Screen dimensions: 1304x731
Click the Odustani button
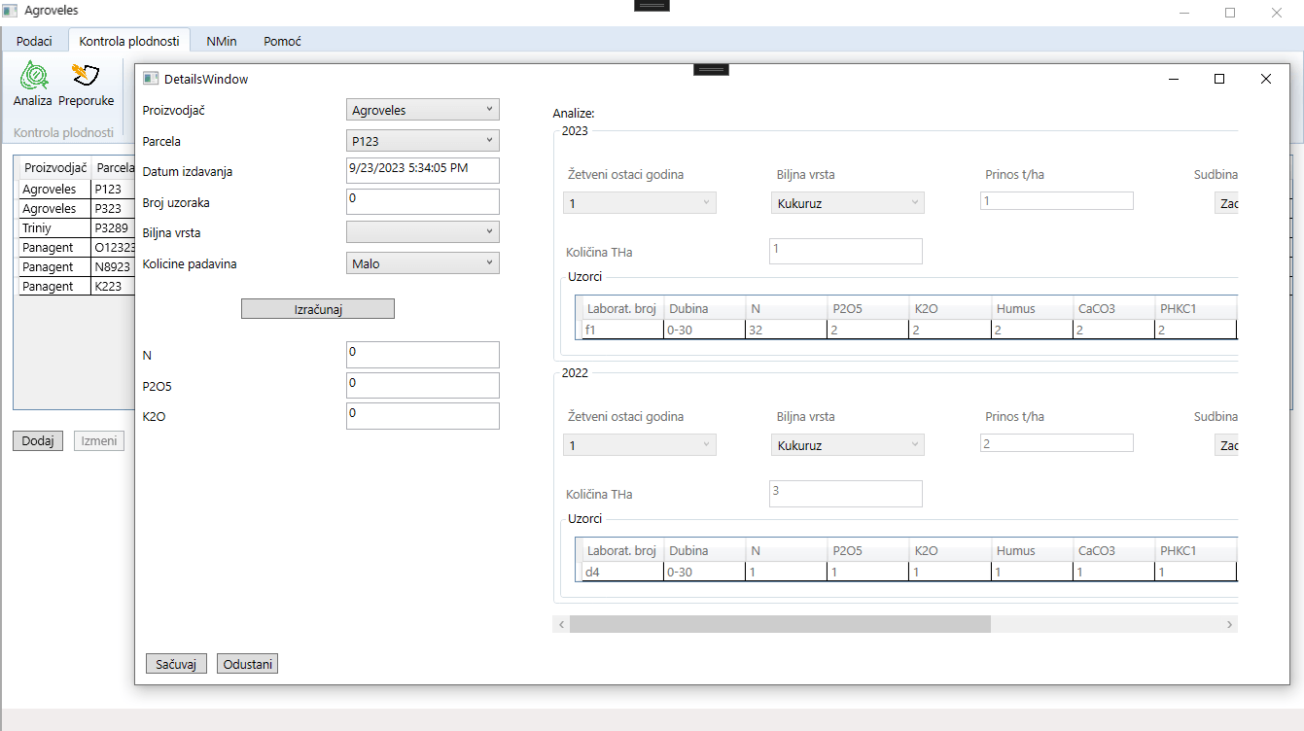[x=248, y=664]
